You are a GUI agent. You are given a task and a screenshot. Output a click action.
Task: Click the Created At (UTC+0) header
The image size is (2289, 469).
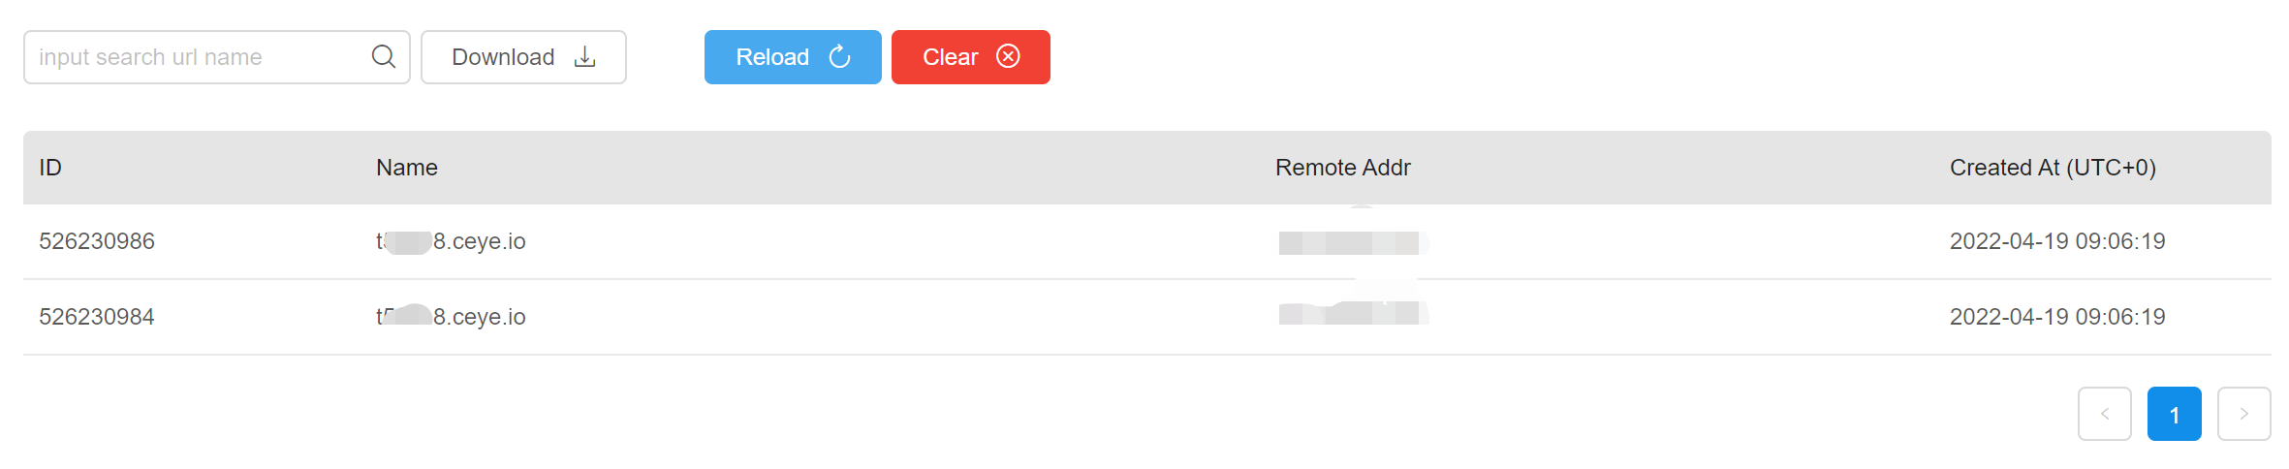2052,168
